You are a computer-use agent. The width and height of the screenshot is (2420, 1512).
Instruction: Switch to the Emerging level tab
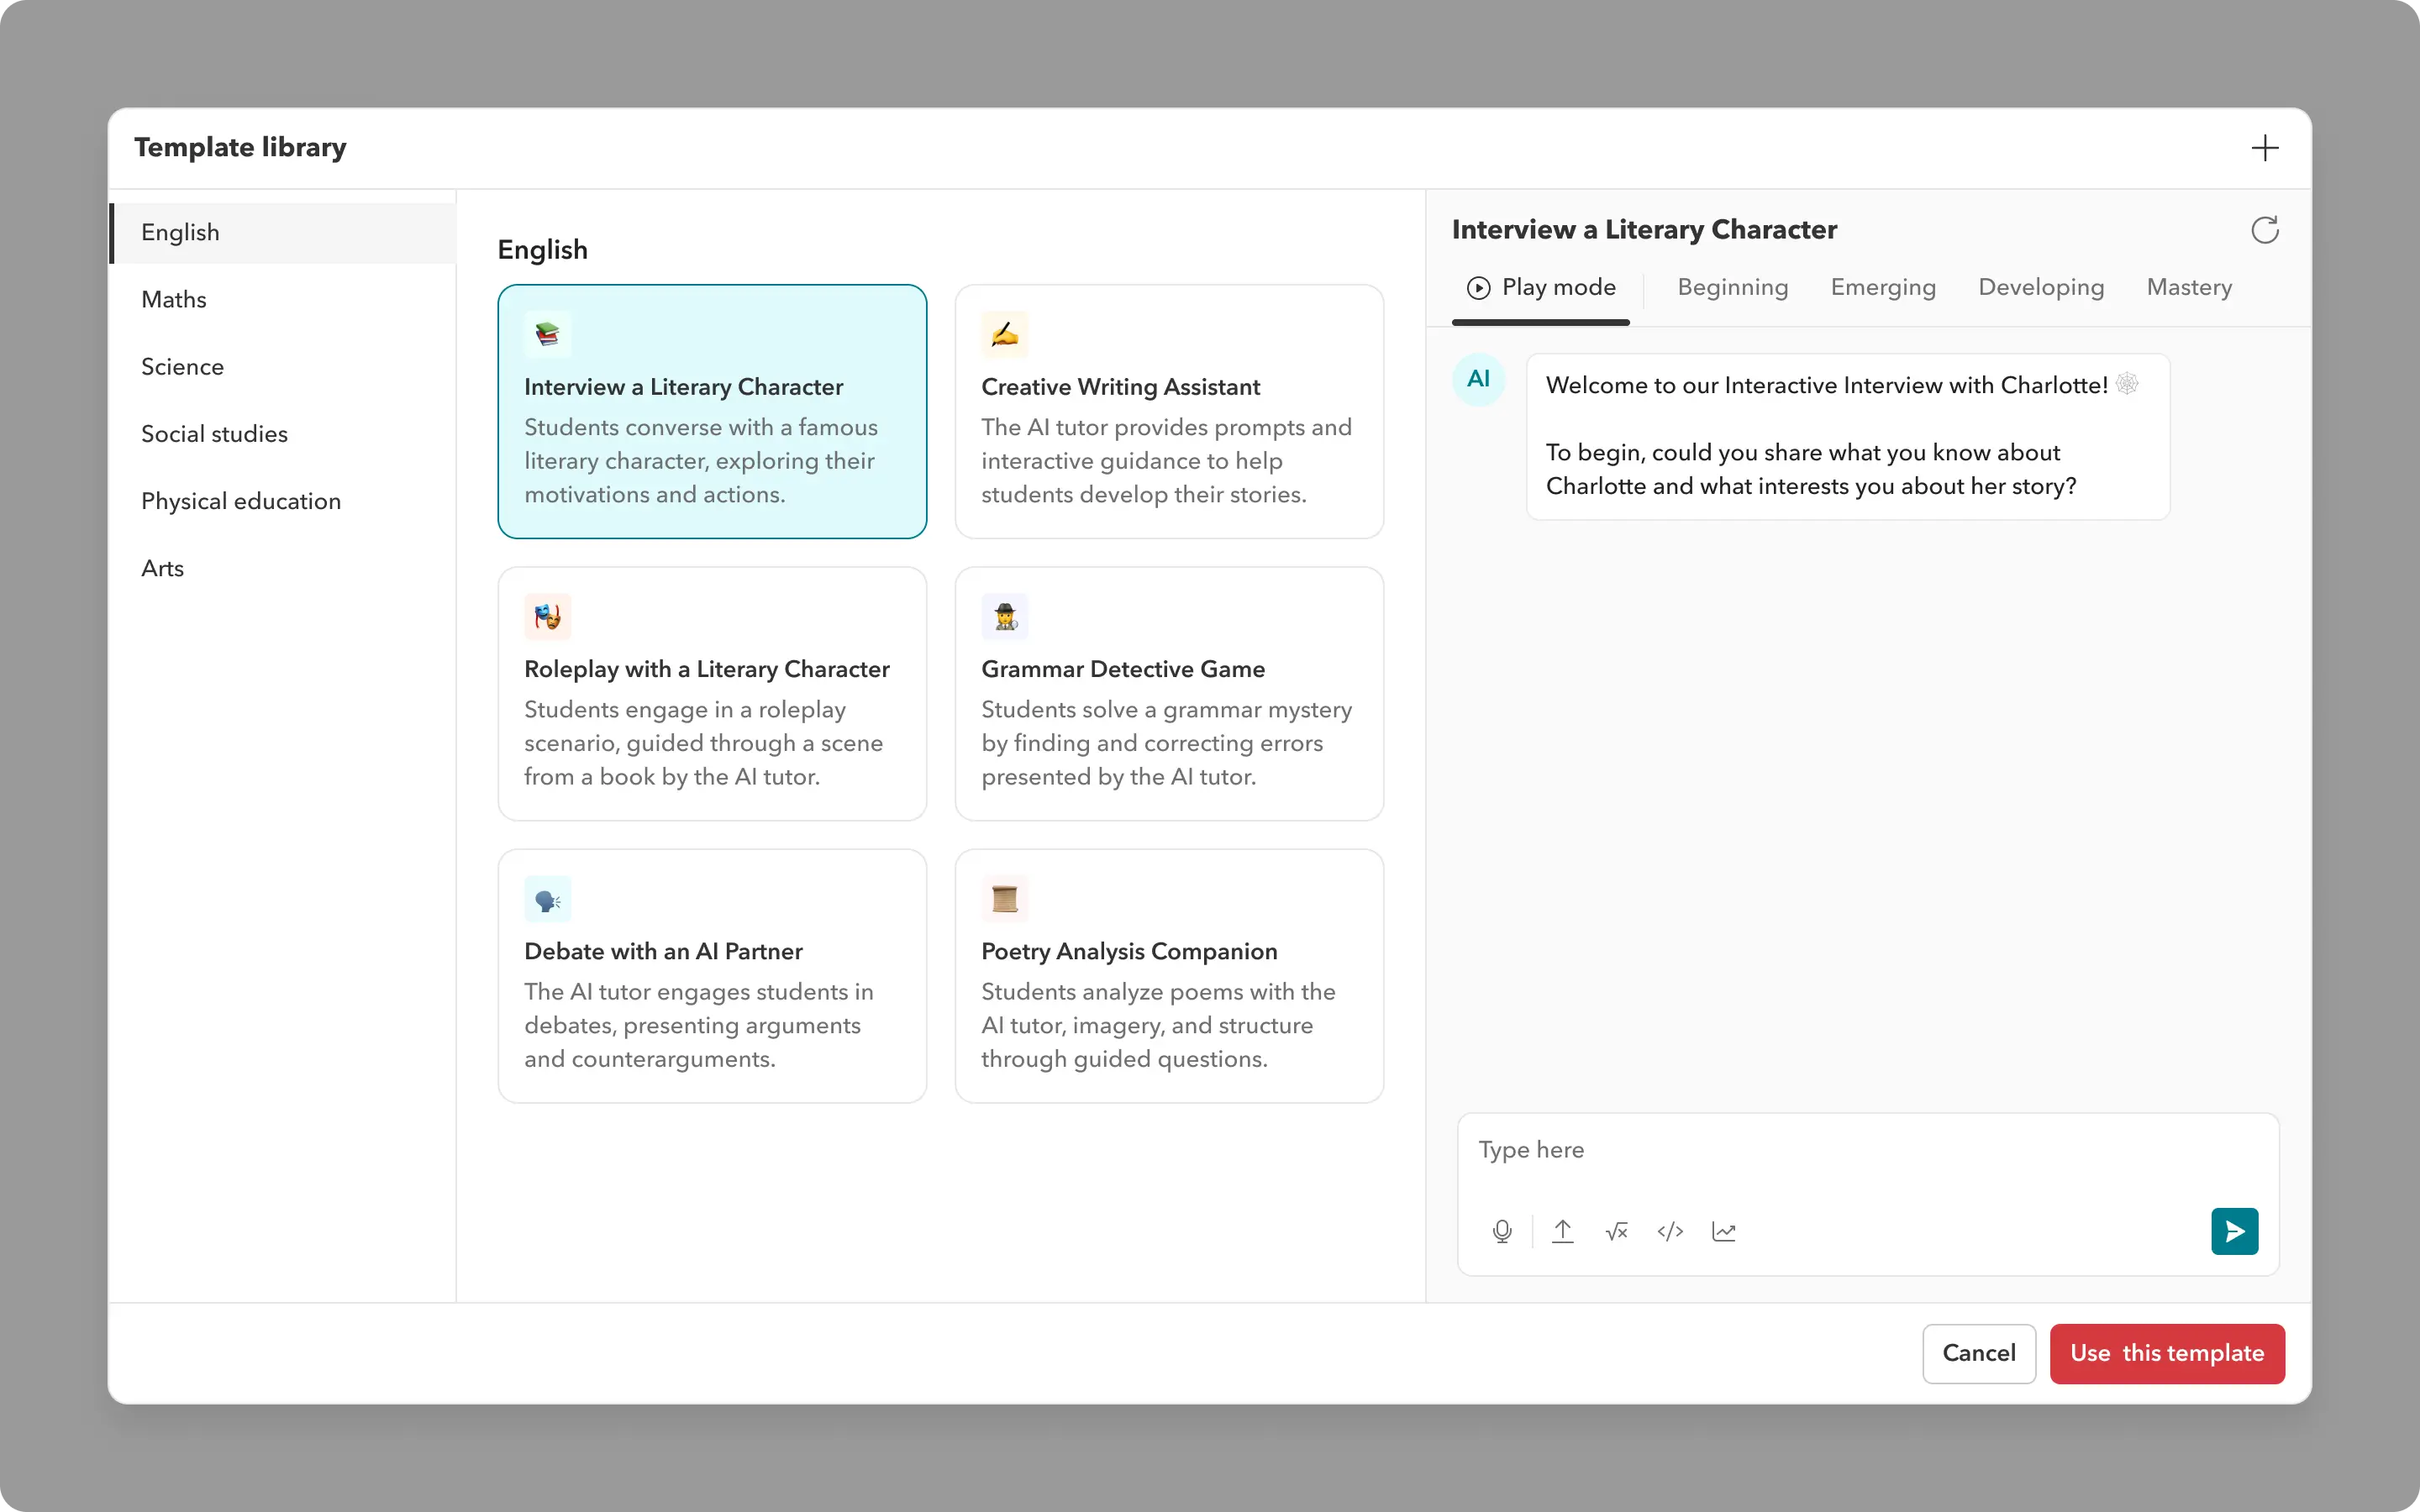point(1883,287)
